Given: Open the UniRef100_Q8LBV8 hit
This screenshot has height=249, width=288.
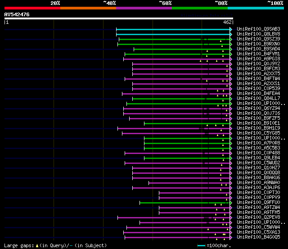Looking at the screenshot, I should click(258, 34).
